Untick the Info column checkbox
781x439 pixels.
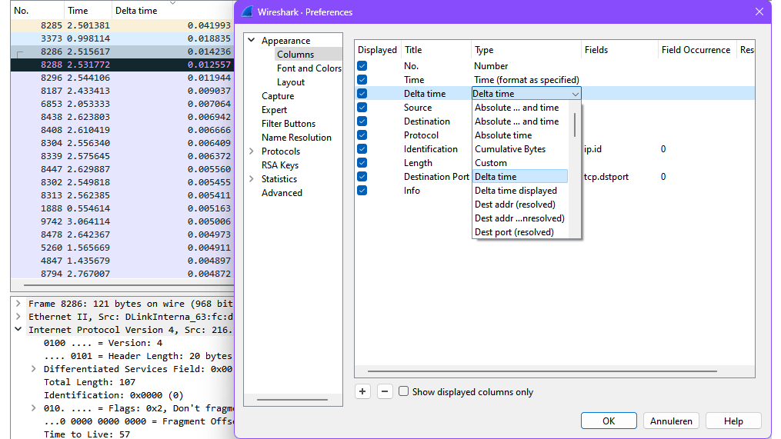362,191
